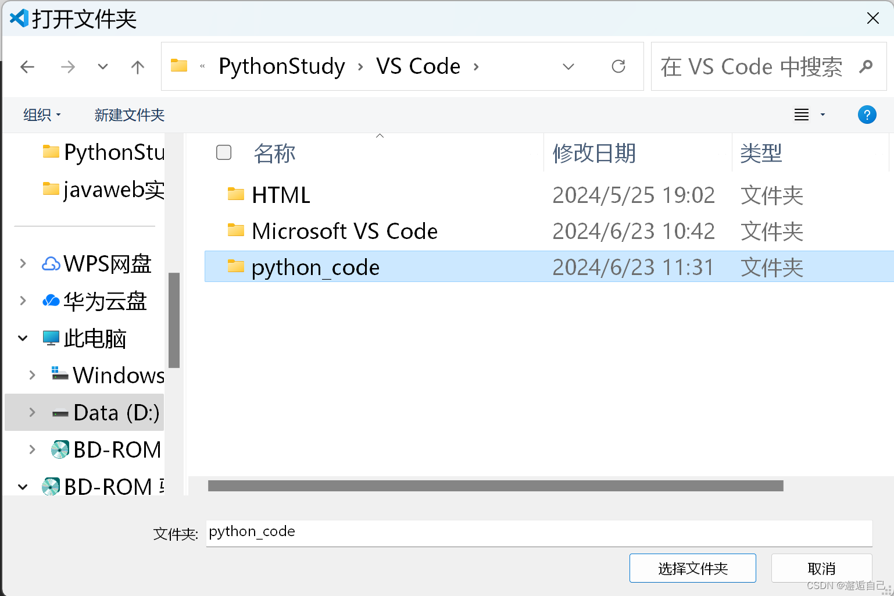This screenshot has width=894, height=596.
Task: Go forward with the right arrow button
Action: click(67, 67)
